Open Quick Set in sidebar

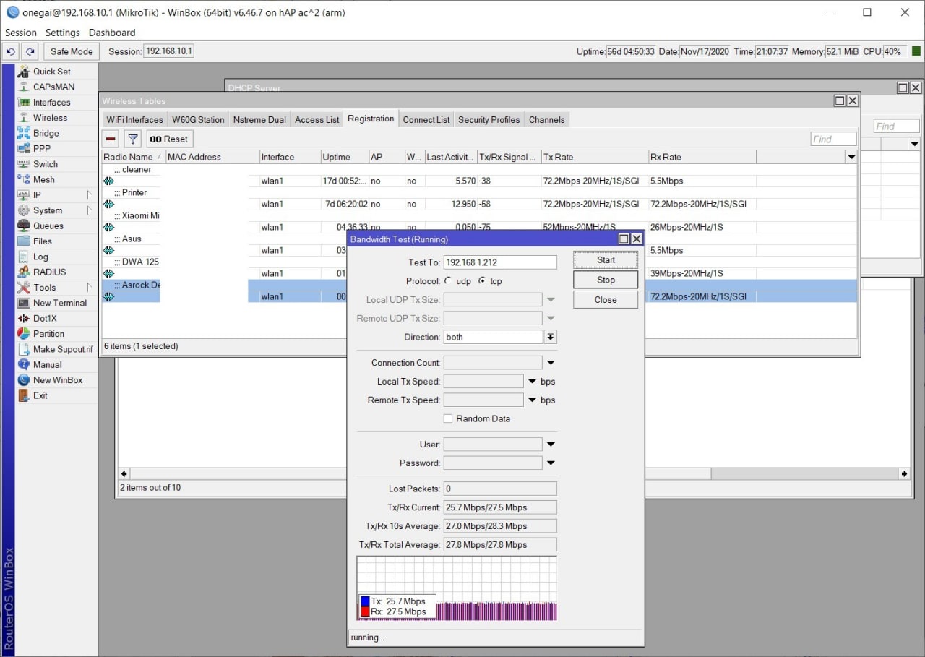click(51, 72)
